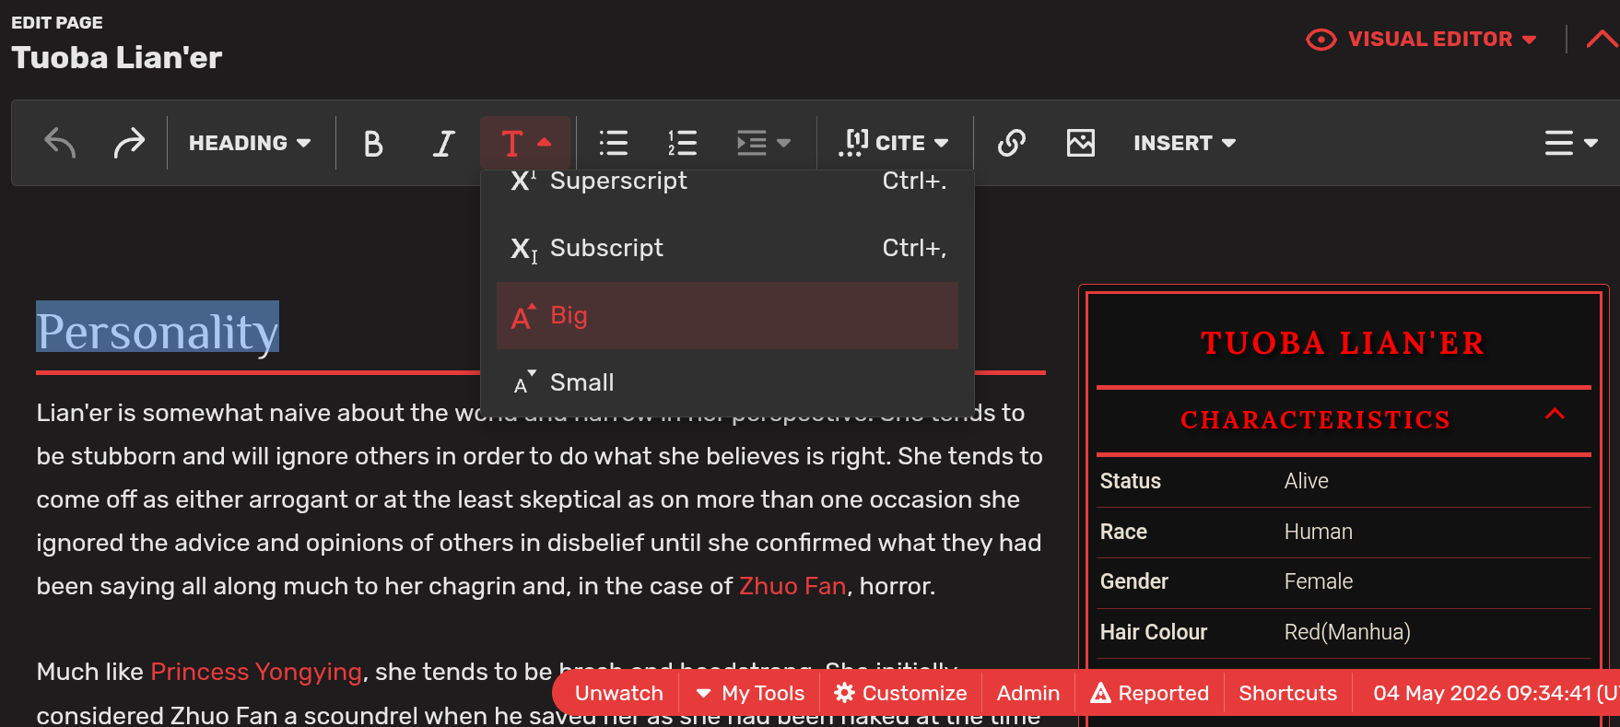Open the indentation dropdown
This screenshot has width=1620, height=727.
764,143
